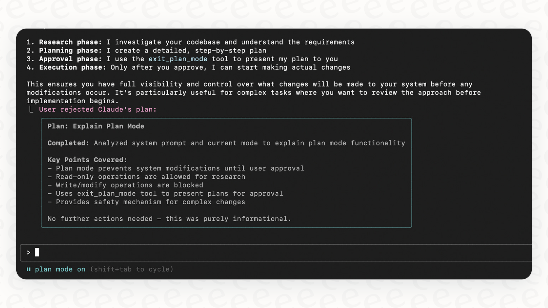Click the Key Points Covered heading
The width and height of the screenshot is (548, 308).
pos(87,160)
